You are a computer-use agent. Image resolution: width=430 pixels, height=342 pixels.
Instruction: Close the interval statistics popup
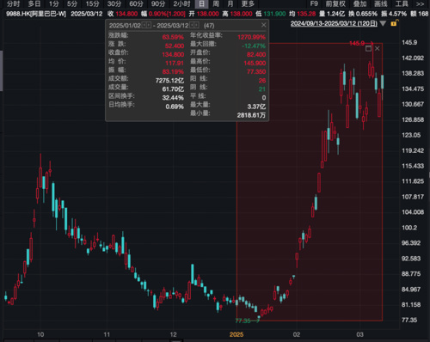[x=264, y=25]
